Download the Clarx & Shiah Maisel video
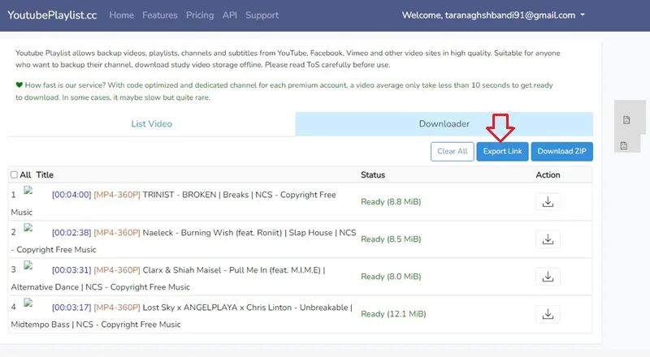Image resolution: width=650 pixels, height=357 pixels. point(548,276)
